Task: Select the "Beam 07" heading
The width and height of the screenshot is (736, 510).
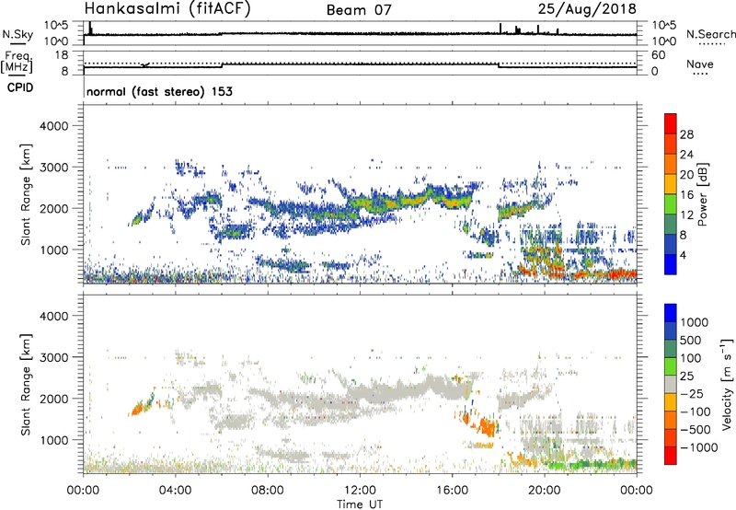Action: [x=359, y=10]
